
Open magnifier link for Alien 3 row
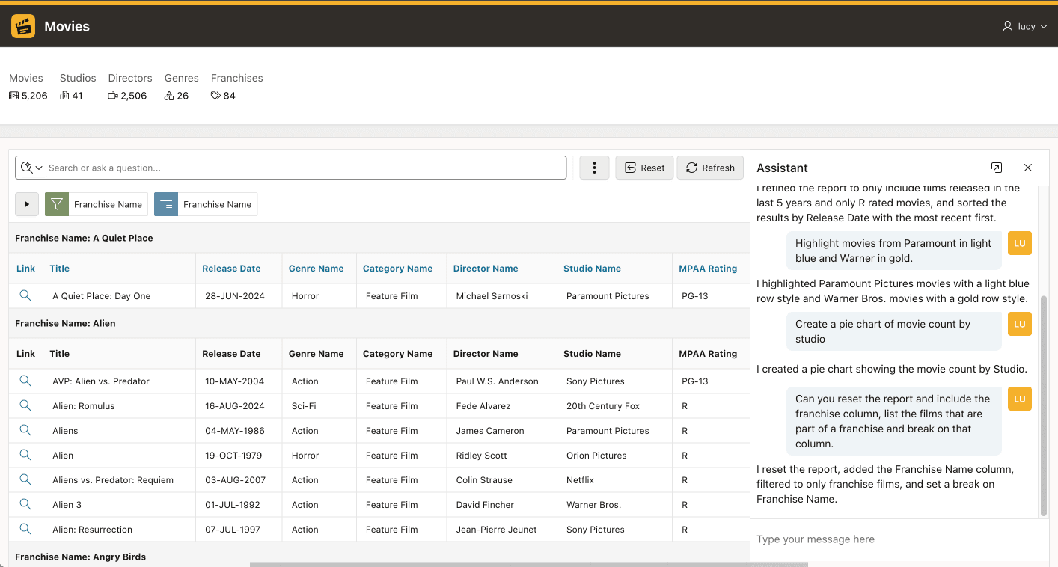pos(25,504)
